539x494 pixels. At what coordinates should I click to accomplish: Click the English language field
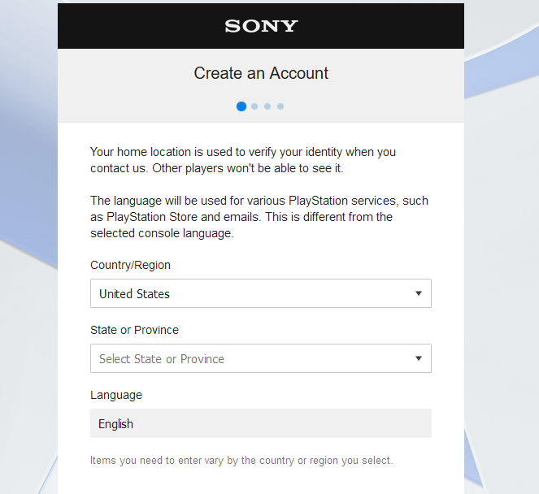[x=261, y=423]
